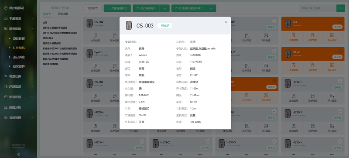Image resolution: width=349 pixels, height=158 pixels.
Task: Click the 本底资源 sidebar icon
Action: click(x=6, y=18)
